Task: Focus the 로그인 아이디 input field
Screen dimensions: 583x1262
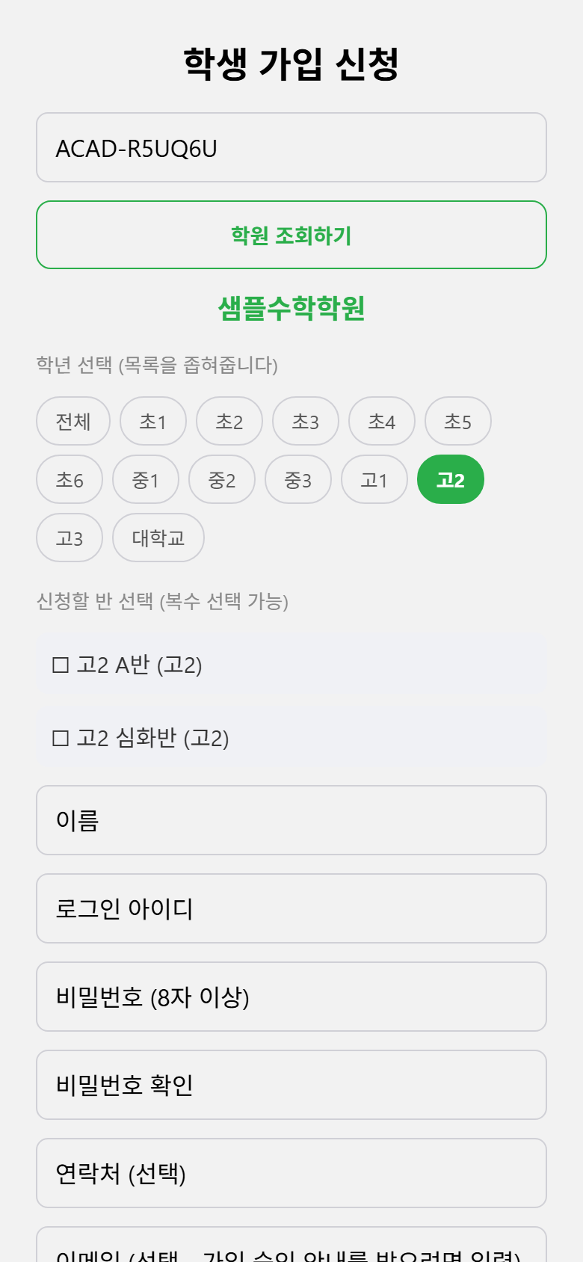Action: [291, 908]
